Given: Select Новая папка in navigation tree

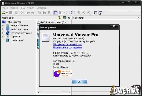Looking at the screenshot, I should (x=17, y=40).
